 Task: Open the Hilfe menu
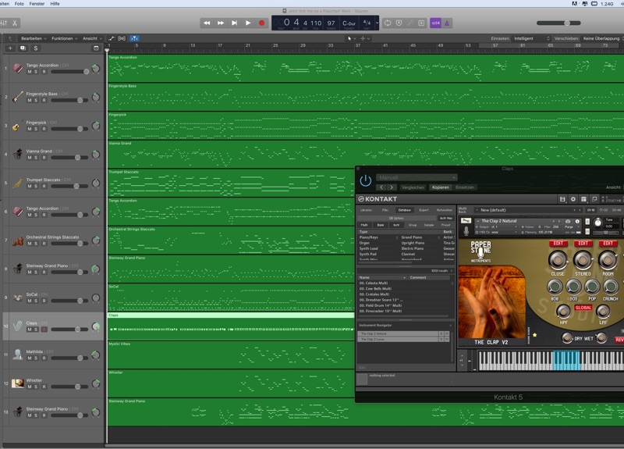point(55,4)
